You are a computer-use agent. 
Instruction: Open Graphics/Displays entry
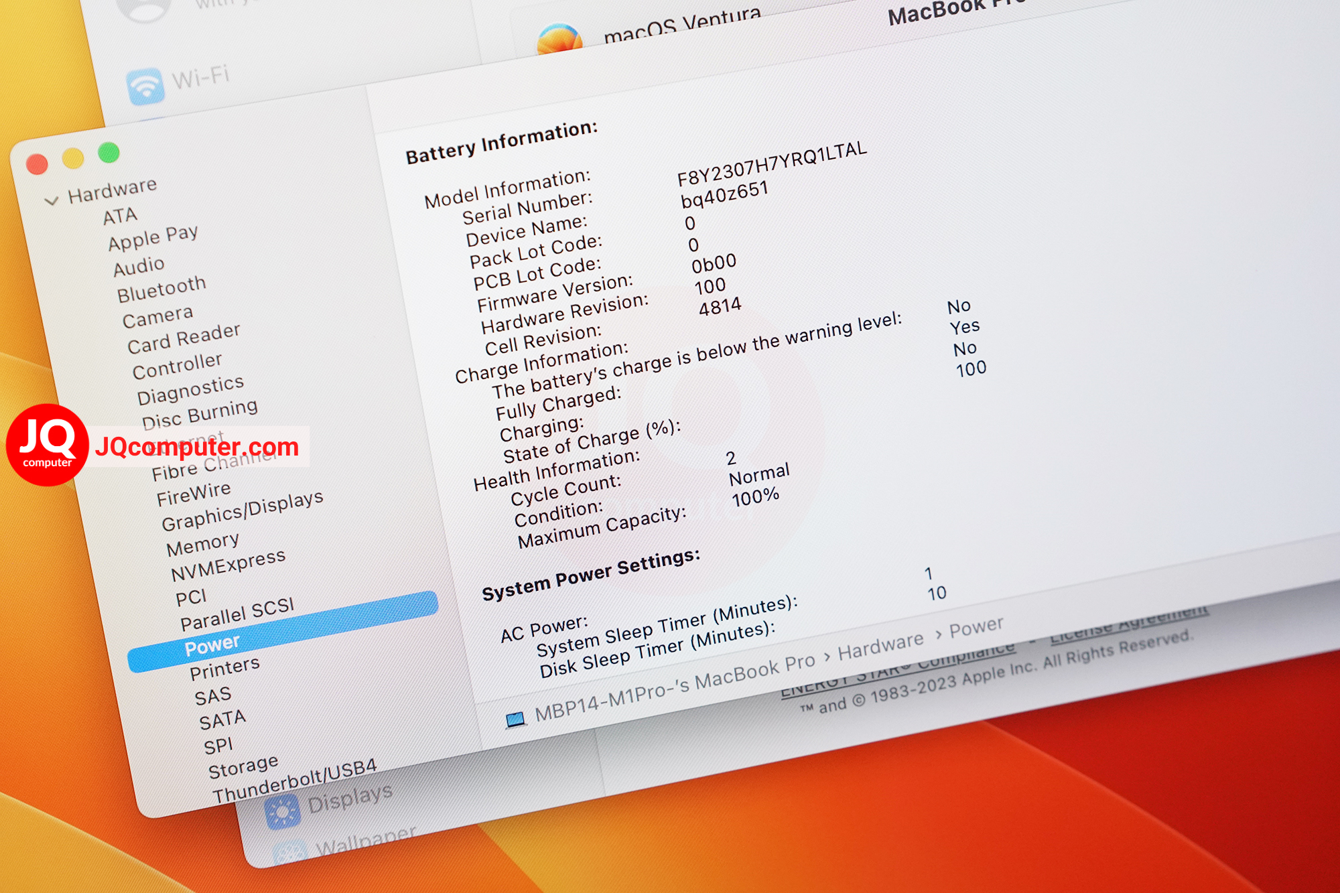click(243, 510)
